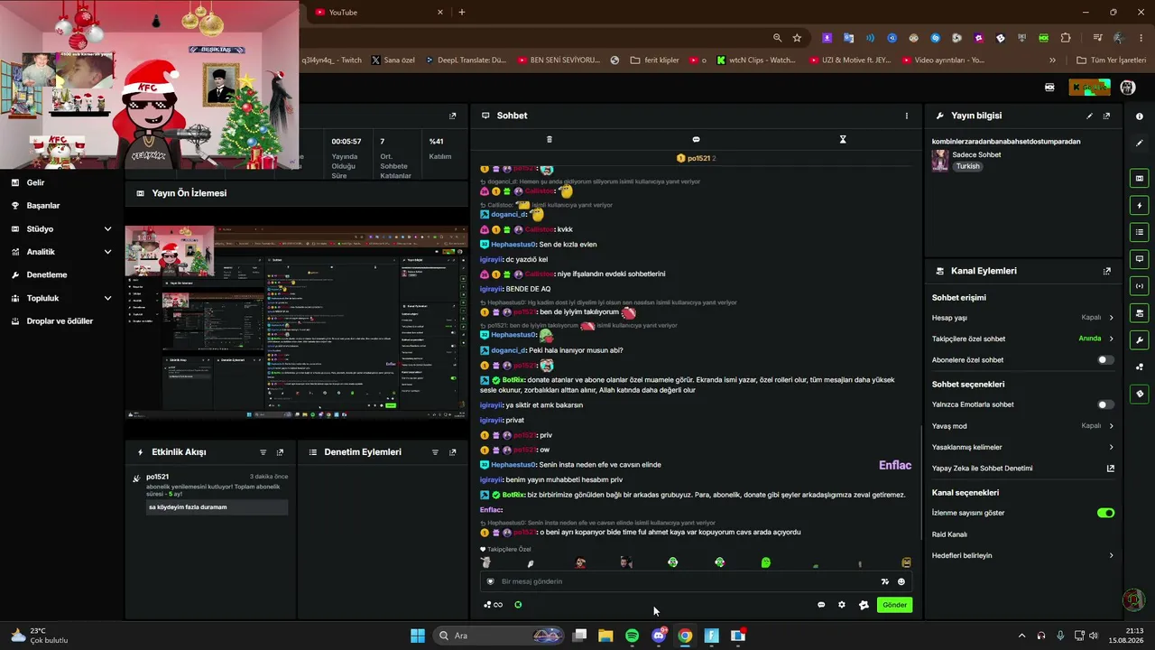Image resolution: width=1155 pixels, height=650 pixels.
Task: Pop out the stream stats panel
Action: (453, 116)
